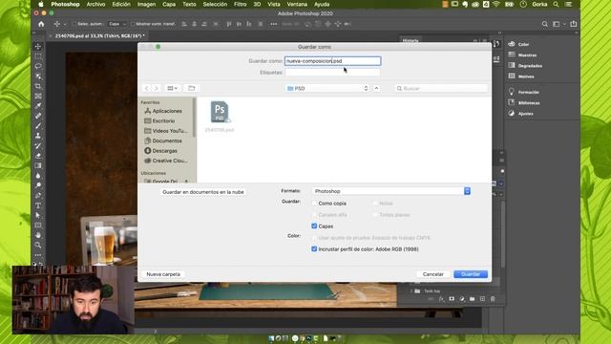Select the Eyedropper tool
Image resolution: width=611 pixels, height=344 pixels.
pos(38,106)
